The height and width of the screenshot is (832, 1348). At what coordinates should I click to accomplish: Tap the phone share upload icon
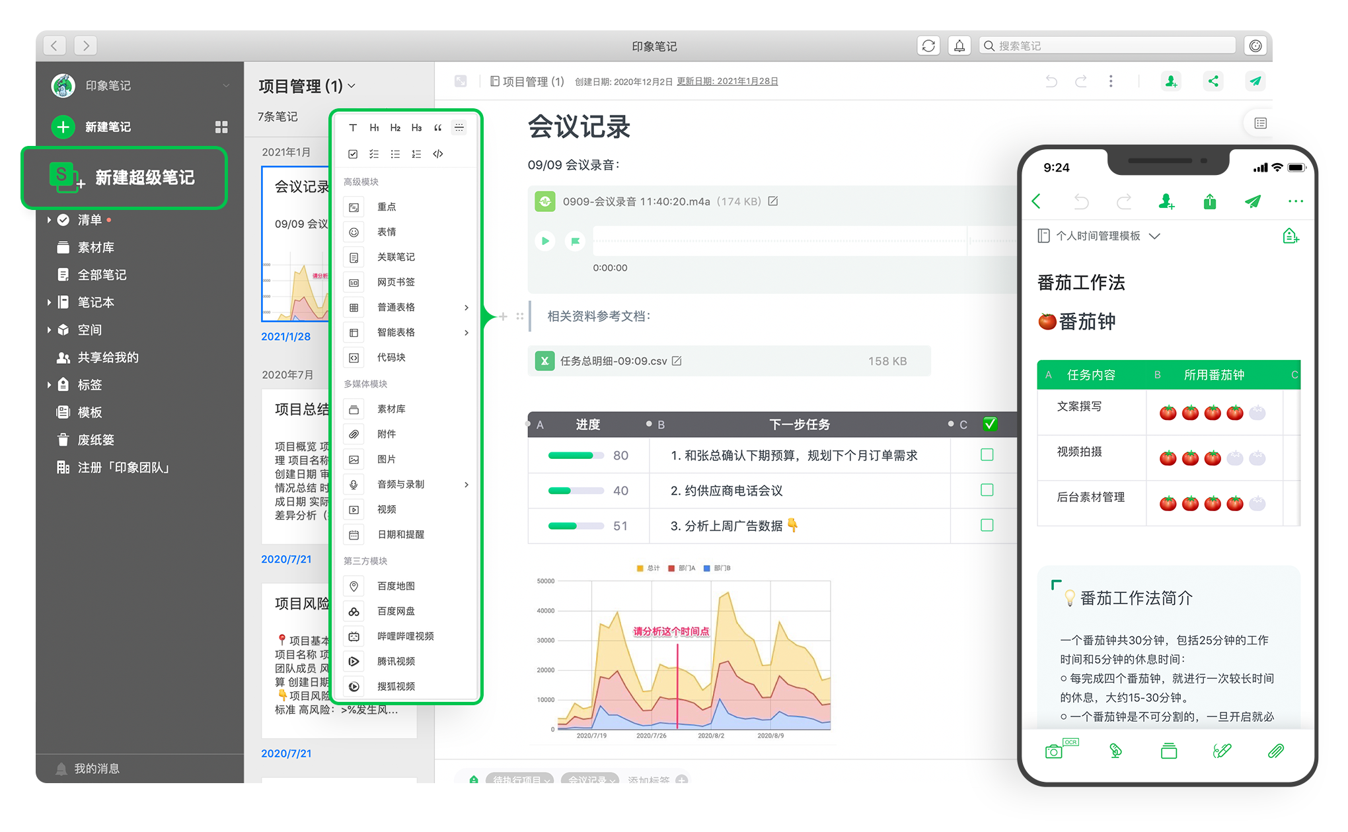[1210, 201]
